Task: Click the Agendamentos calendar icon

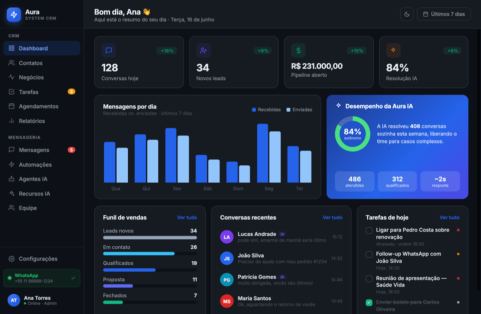Action: (x=12, y=106)
